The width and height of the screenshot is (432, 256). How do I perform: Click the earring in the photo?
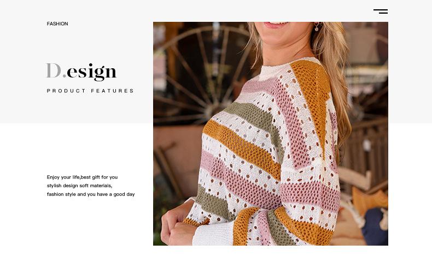click(x=317, y=27)
